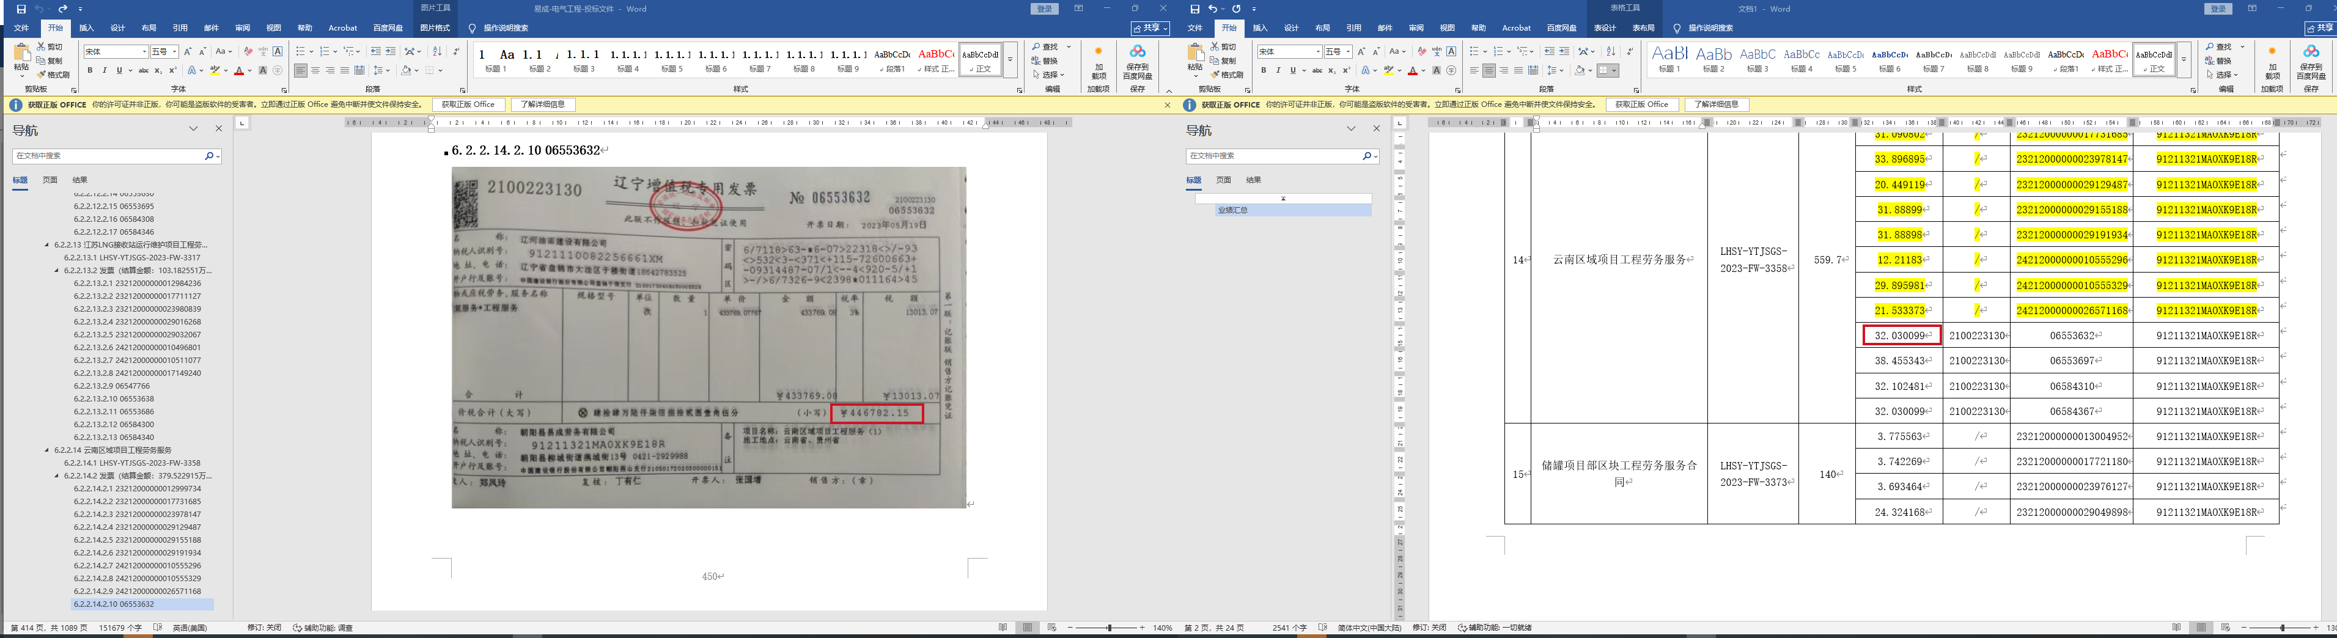This screenshot has width=2337, height=638.
Task: Toggle Strikethrough in the left Word window
Action: click(x=143, y=71)
